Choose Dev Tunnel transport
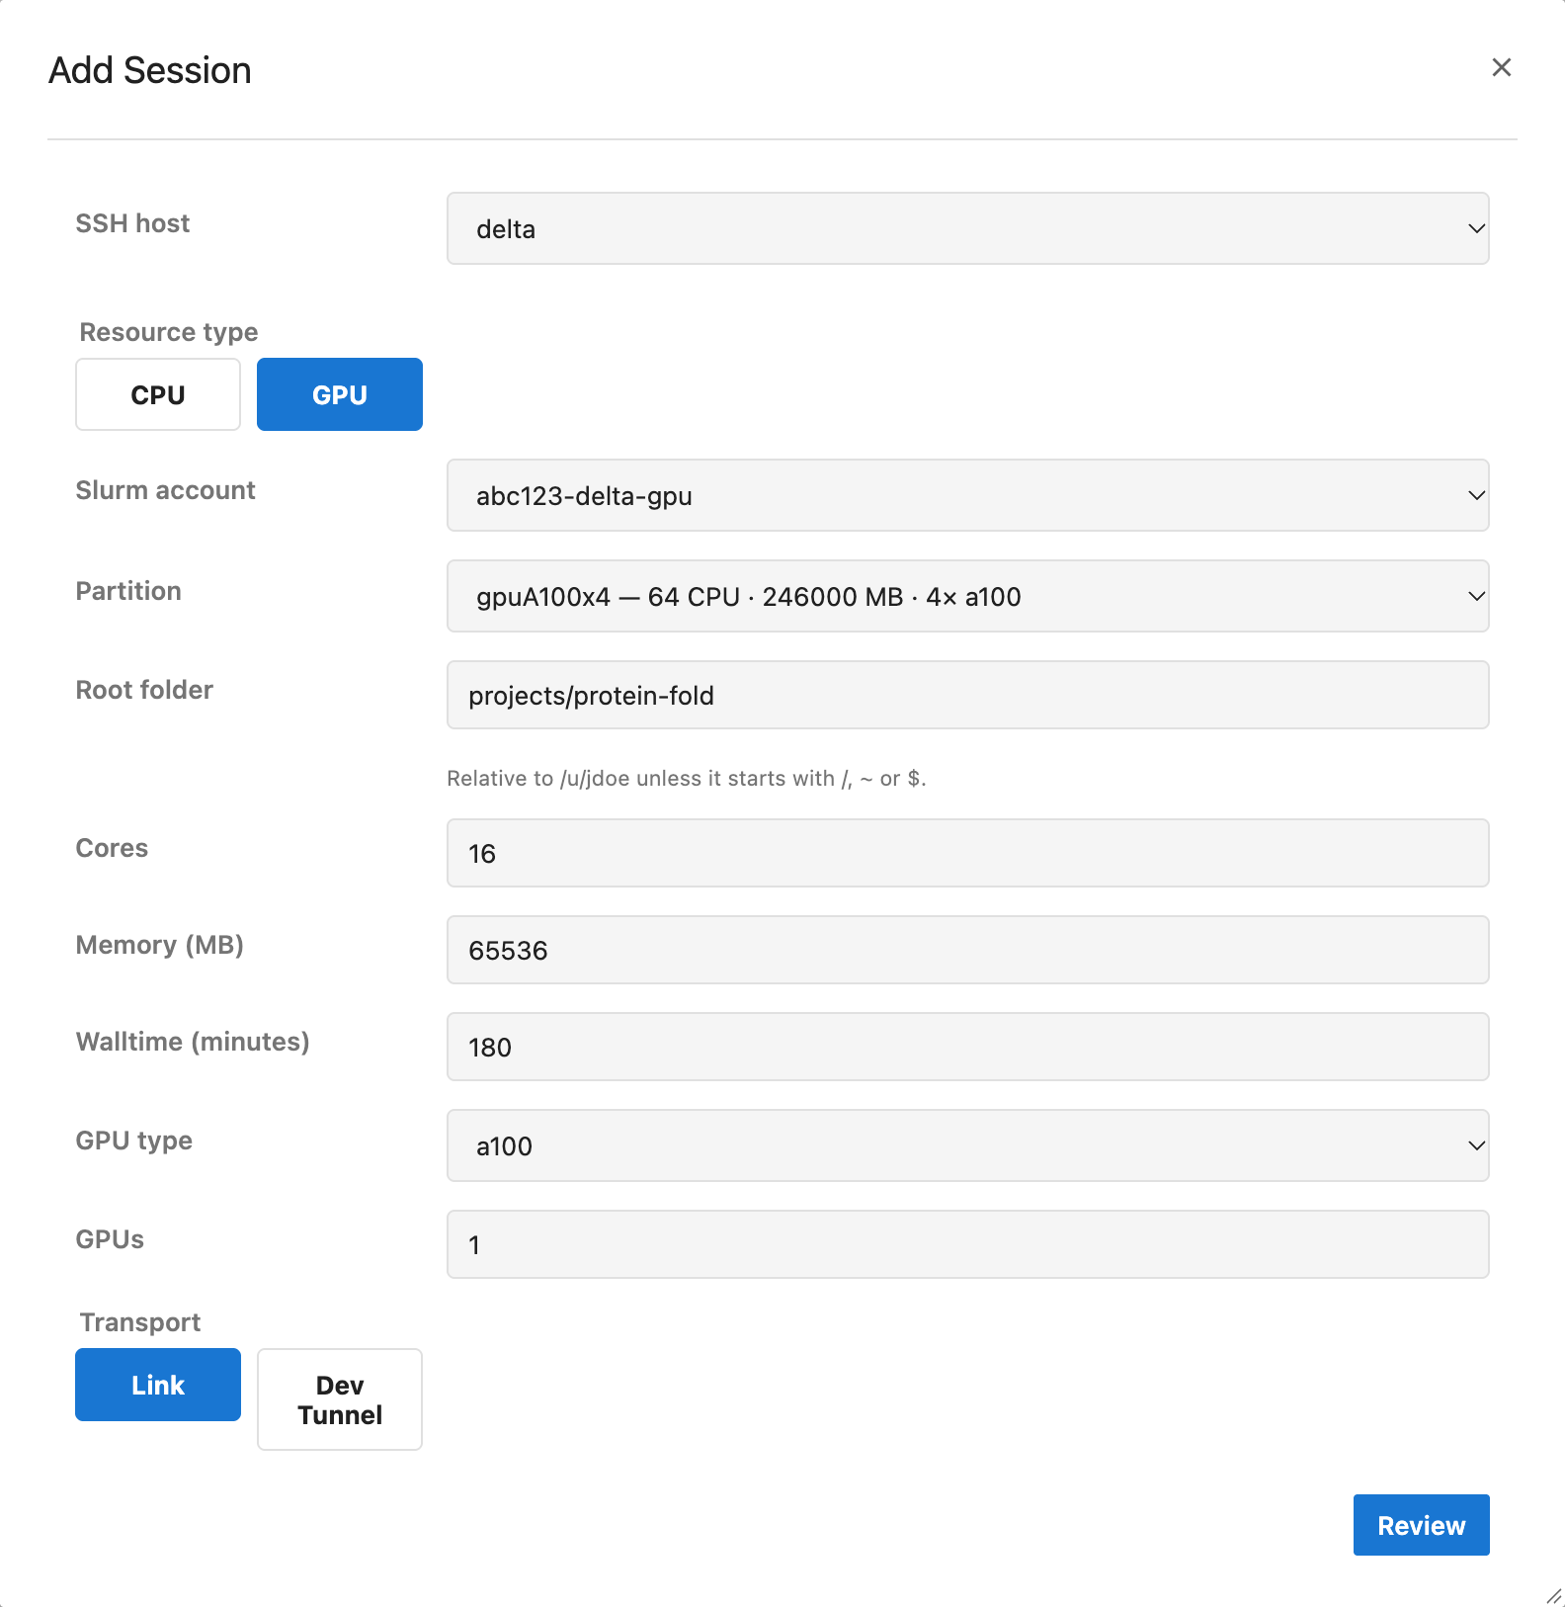 (x=340, y=1399)
